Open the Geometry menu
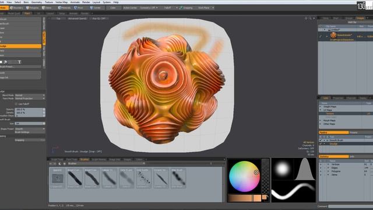The width and height of the screenshot is (373, 210). [37, 2]
